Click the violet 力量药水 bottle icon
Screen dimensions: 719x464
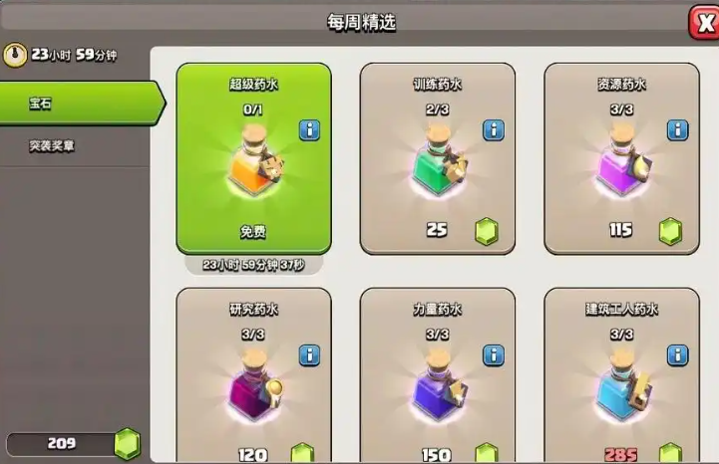[x=439, y=385]
